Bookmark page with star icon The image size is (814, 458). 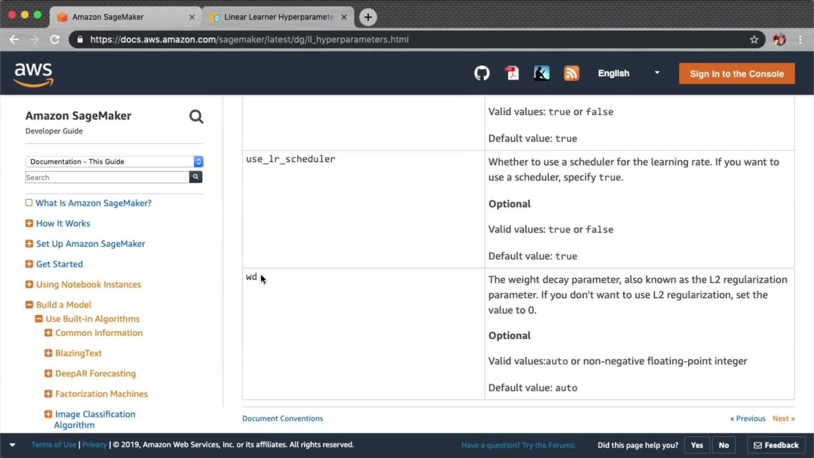point(754,39)
